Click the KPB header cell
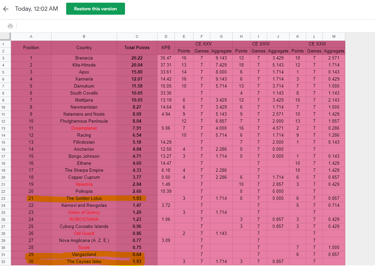Viewport: 375px width, 266px height. [166, 47]
